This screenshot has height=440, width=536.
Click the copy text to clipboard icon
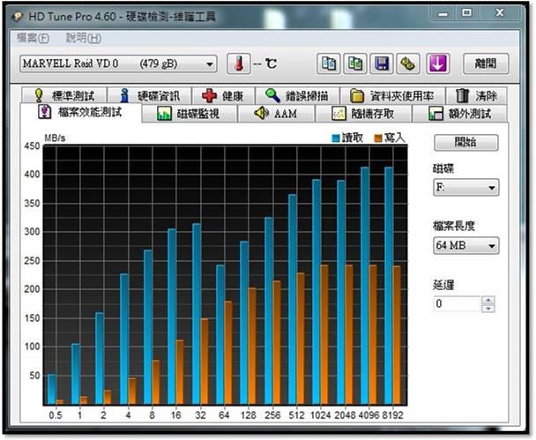329,64
